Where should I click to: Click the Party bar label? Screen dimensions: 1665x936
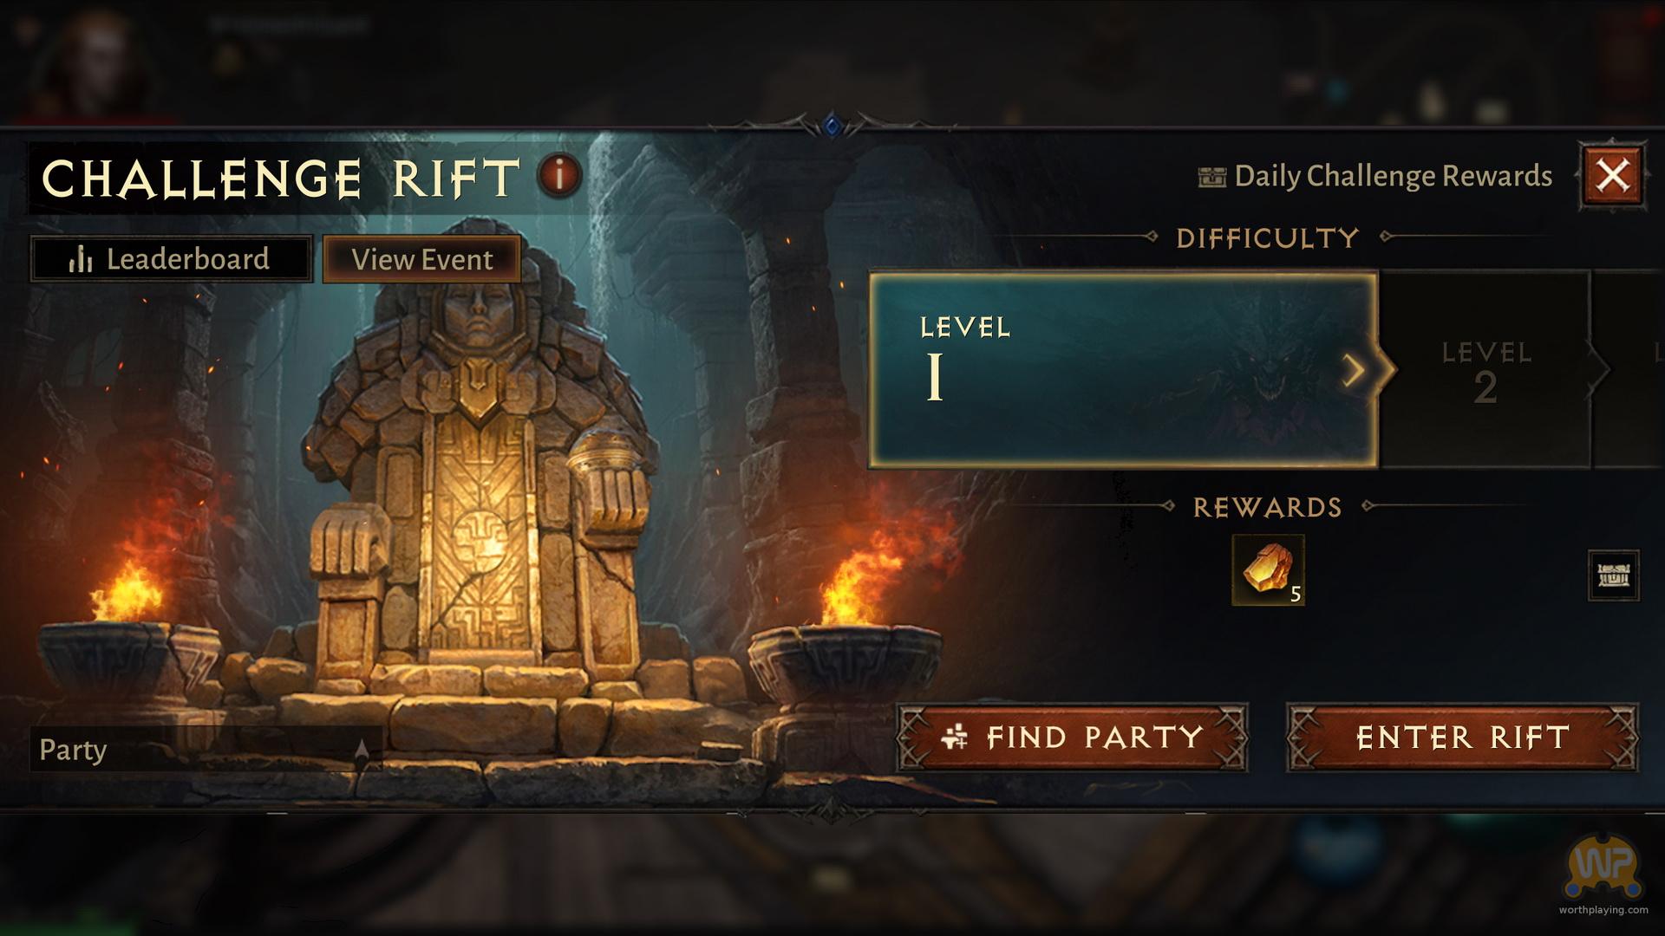coord(73,750)
